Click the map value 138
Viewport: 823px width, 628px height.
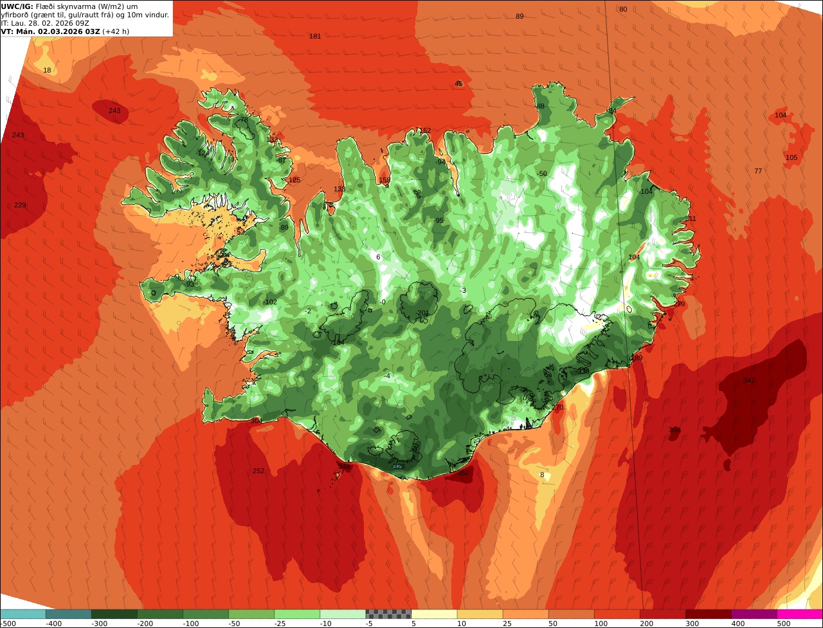[339, 189]
